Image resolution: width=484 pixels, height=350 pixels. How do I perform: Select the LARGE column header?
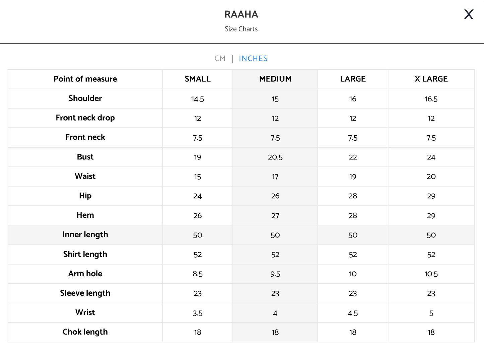coord(353,79)
